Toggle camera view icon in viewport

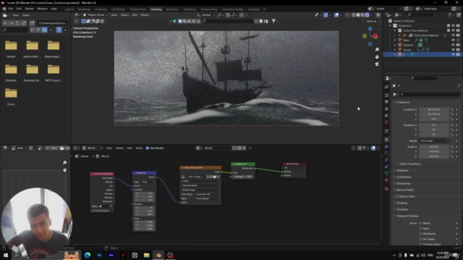[377, 64]
